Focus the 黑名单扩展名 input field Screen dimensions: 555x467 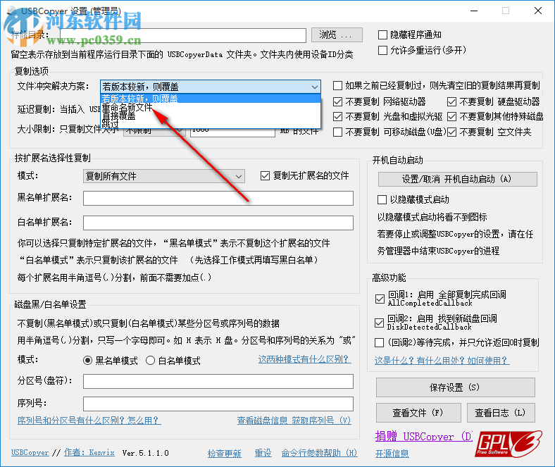click(x=218, y=198)
